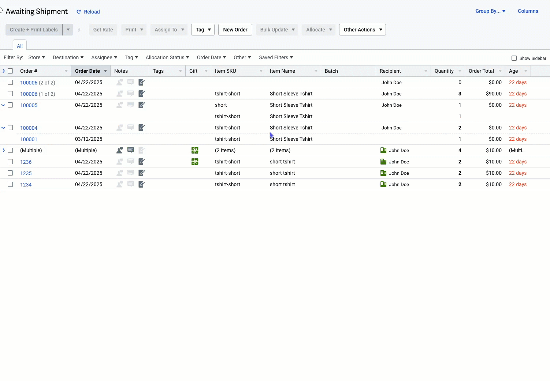Click the green commercial-address icon beside John Doe on order 1234
This screenshot has height=381, width=550.
tap(383, 184)
